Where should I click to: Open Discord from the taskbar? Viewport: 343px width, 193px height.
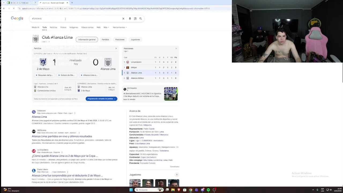coord(202,190)
